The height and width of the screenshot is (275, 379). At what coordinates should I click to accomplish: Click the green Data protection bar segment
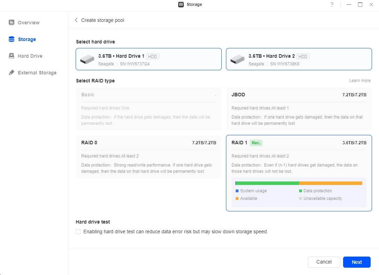267,183
